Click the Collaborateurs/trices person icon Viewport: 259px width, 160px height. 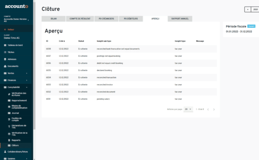click(5, 152)
